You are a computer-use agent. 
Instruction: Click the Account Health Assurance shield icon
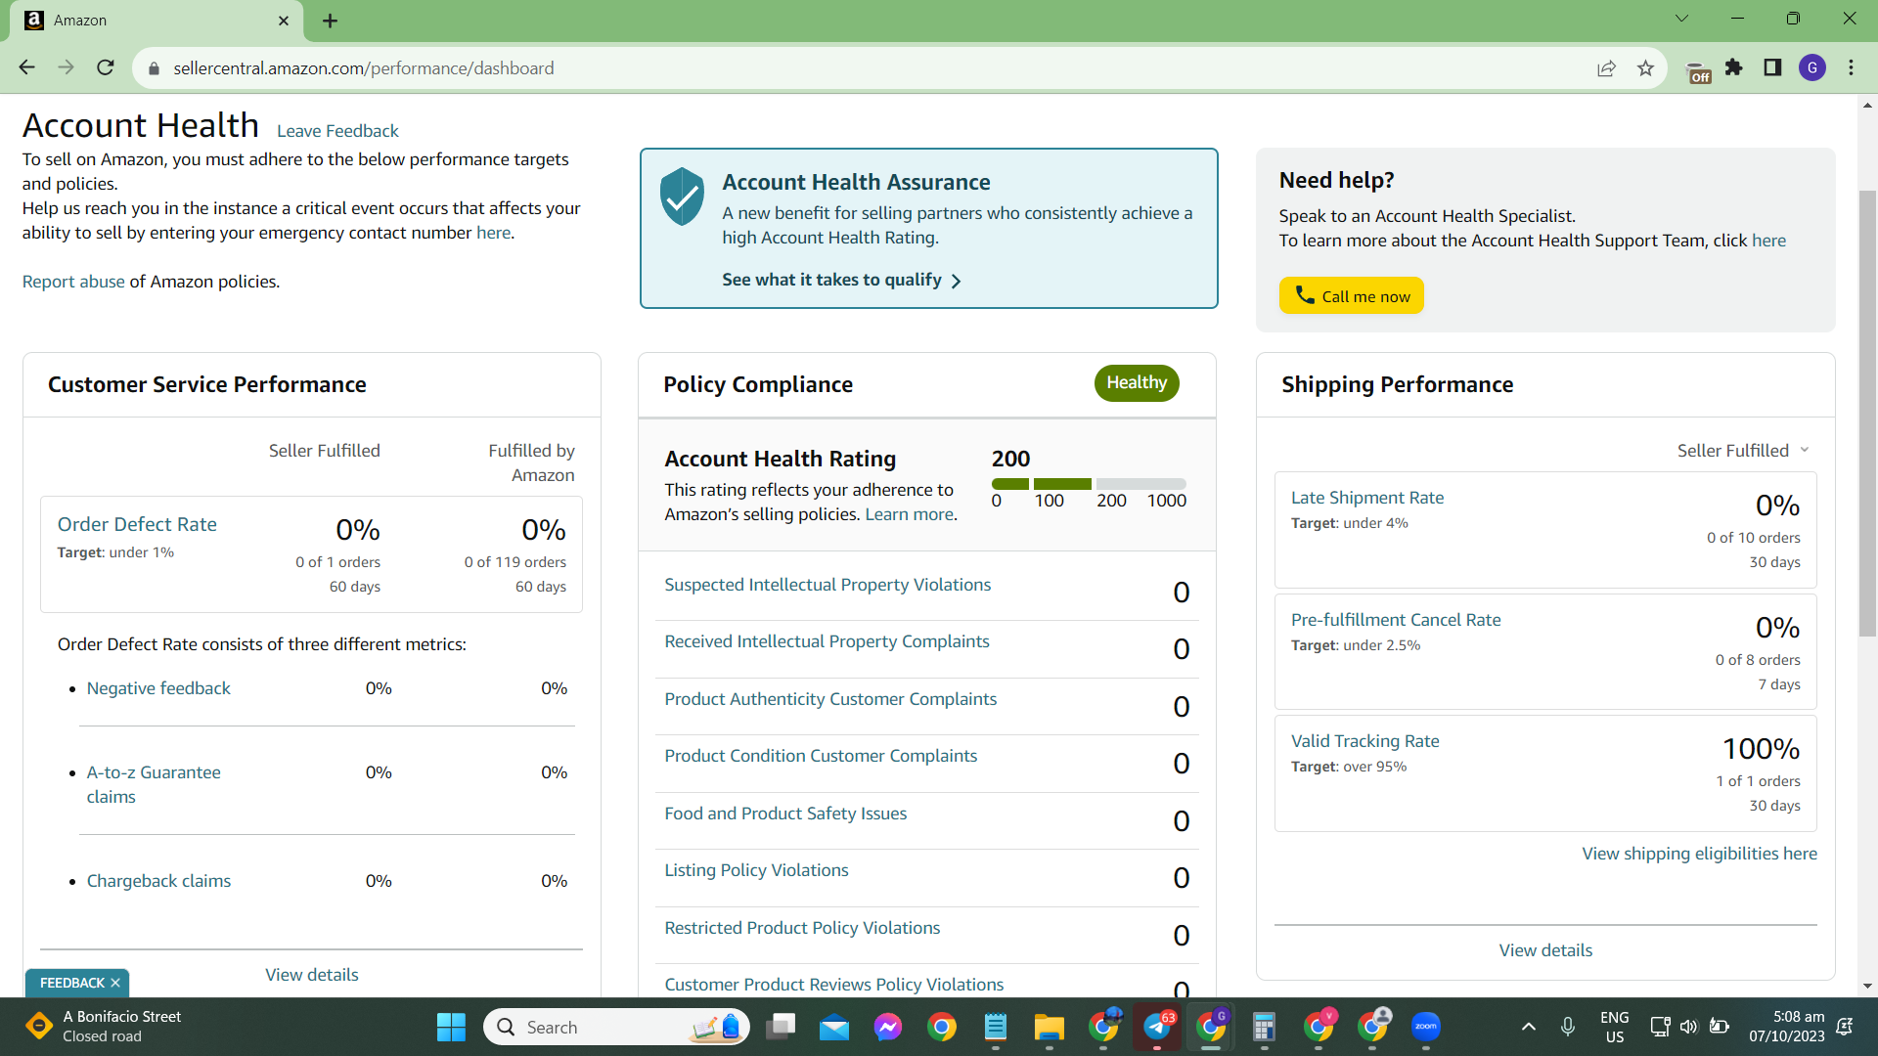click(x=682, y=196)
